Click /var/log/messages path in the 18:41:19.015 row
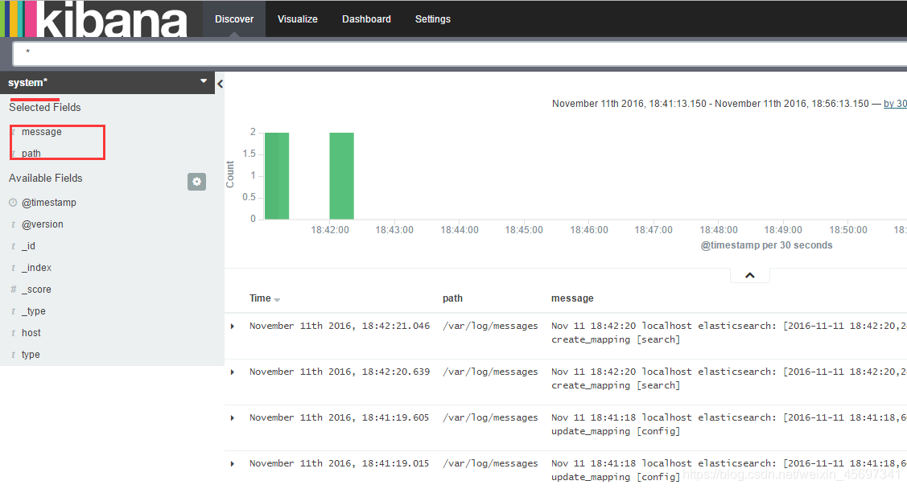 coord(491,463)
